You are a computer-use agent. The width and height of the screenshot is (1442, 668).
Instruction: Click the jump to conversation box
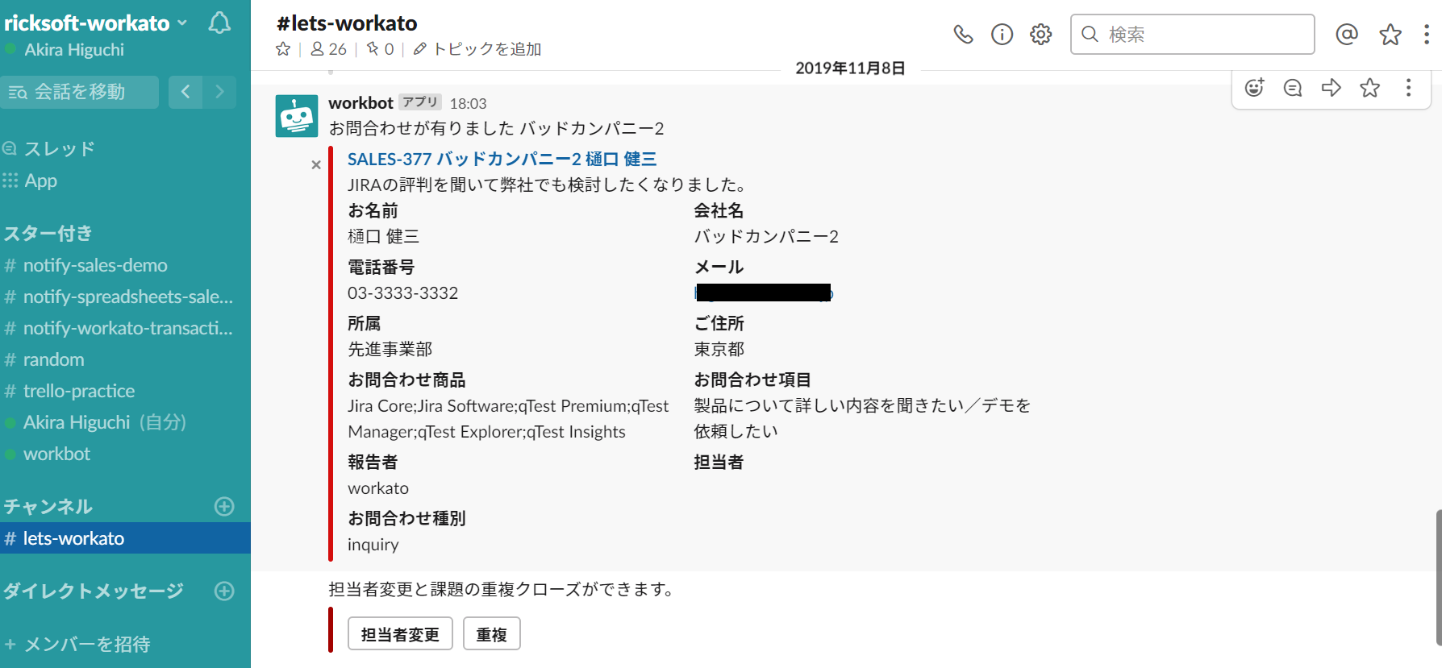[79, 92]
